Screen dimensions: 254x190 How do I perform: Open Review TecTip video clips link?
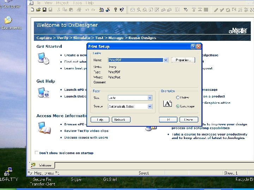click(86, 131)
